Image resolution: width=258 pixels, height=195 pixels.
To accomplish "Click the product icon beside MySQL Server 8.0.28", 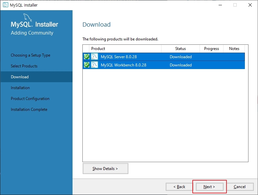I will 95,57.
